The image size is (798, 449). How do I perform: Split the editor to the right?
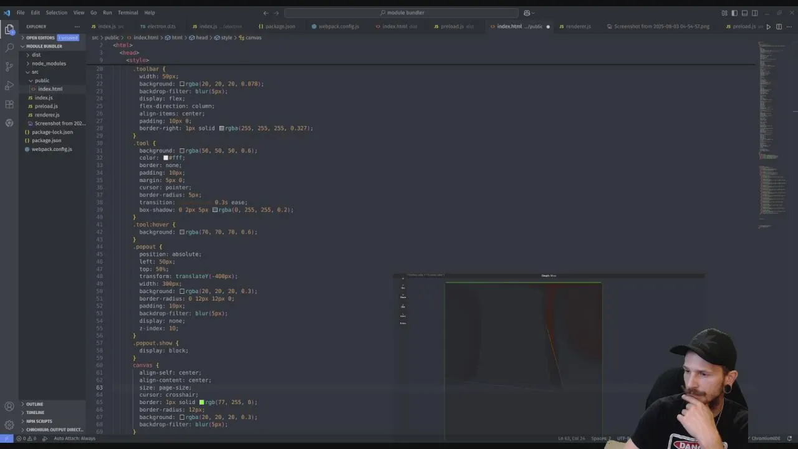(x=779, y=26)
